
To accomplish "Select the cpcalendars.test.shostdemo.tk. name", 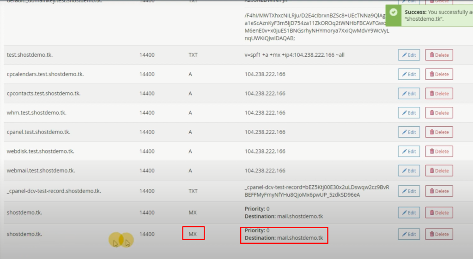I will pyautogui.click(x=45, y=74).
